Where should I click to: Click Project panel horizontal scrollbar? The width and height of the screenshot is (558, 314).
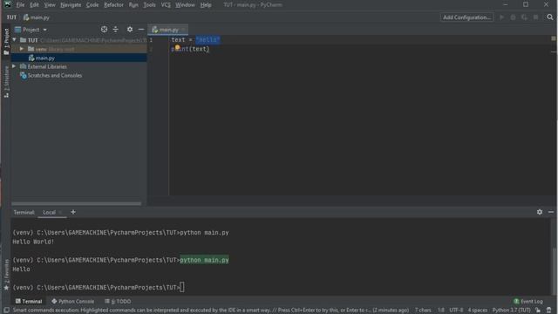(x=76, y=203)
